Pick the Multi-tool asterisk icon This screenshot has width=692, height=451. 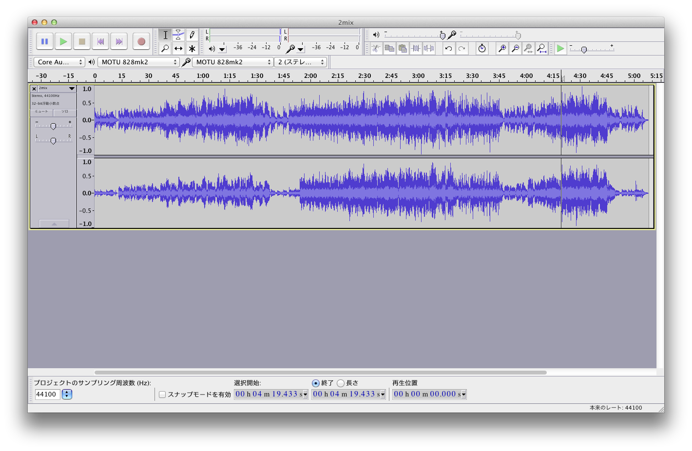click(x=192, y=49)
